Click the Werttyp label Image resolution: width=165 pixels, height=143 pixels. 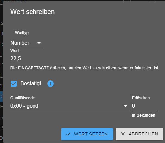(22, 33)
